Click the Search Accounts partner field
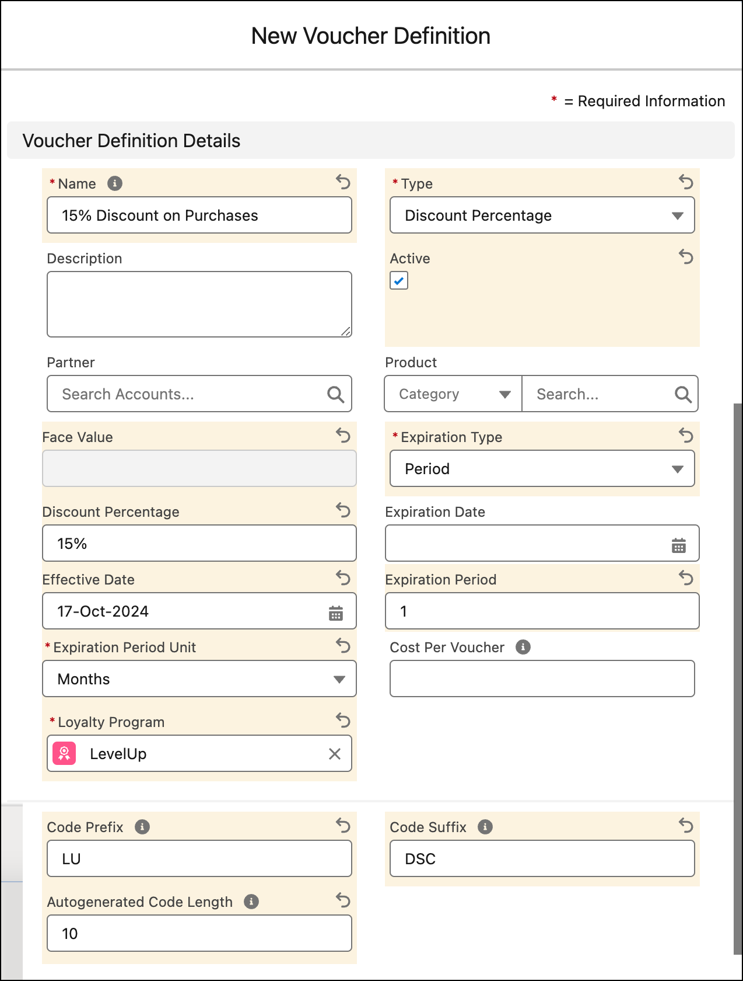The image size is (743, 981). (x=199, y=394)
